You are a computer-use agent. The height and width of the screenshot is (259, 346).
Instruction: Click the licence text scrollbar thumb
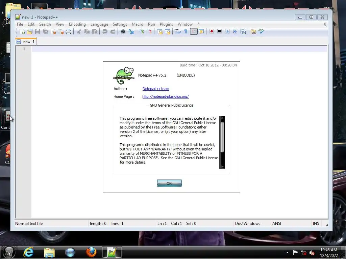tap(222, 137)
